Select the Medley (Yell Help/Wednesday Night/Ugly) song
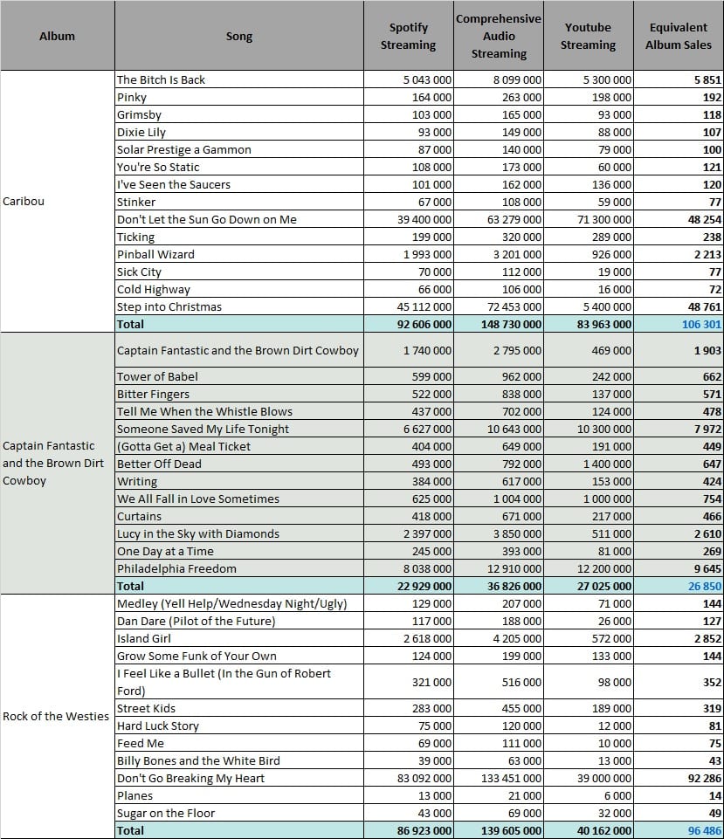 (239, 603)
